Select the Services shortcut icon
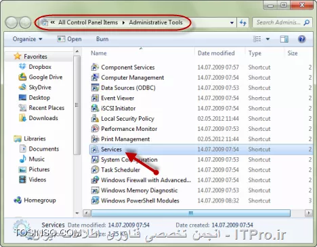The width and height of the screenshot is (317, 247). [x=95, y=149]
